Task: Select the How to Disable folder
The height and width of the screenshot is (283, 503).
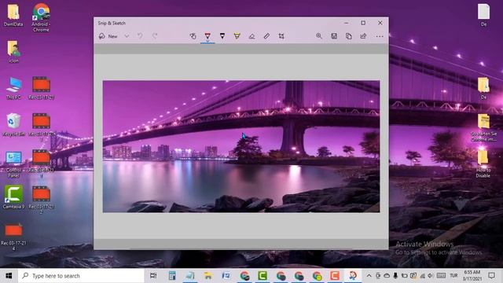Action: (x=483, y=164)
